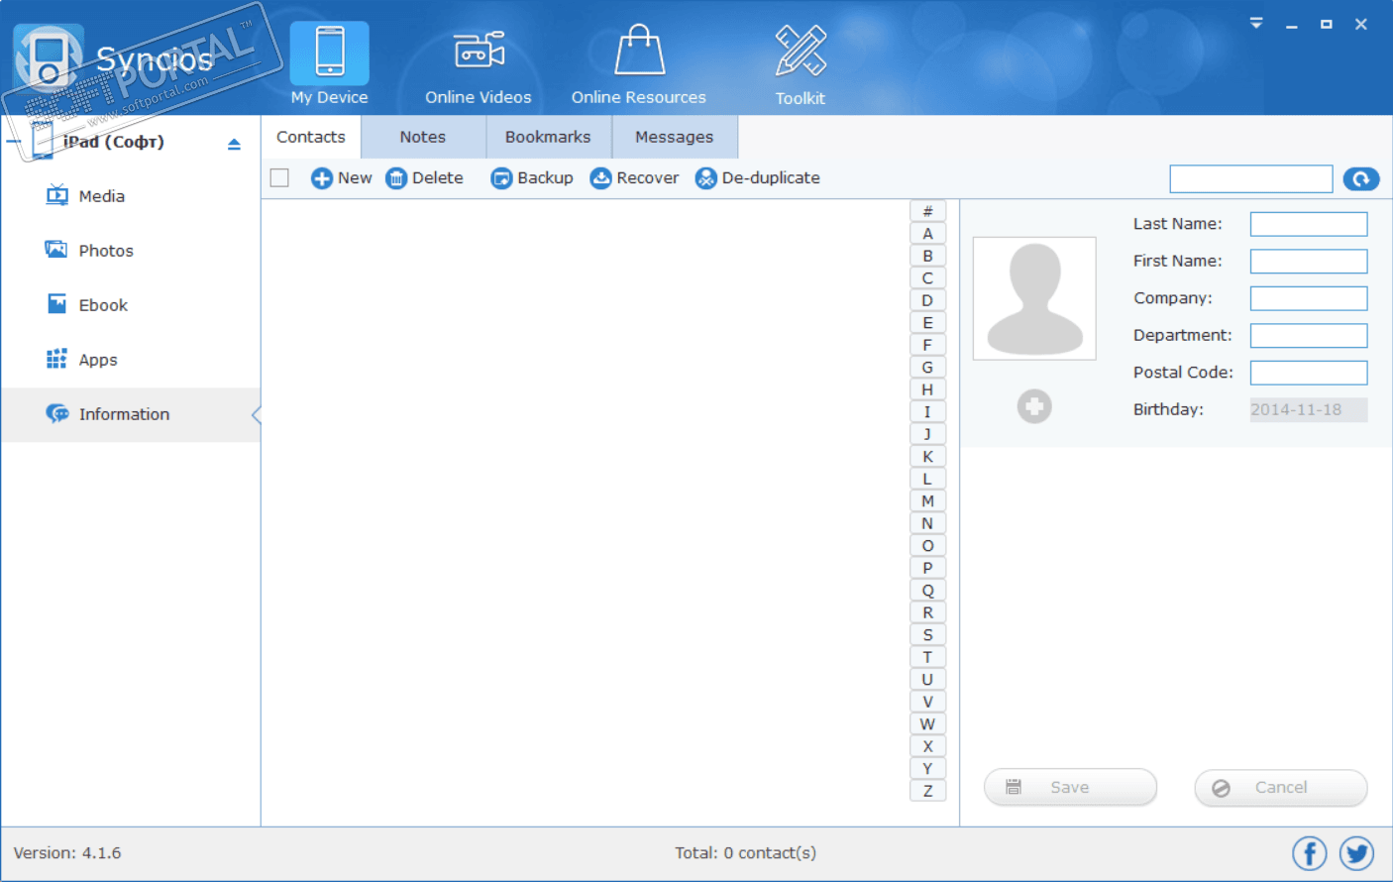Jump to contacts starting with D
Image resolution: width=1393 pixels, height=882 pixels.
tap(927, 300)
